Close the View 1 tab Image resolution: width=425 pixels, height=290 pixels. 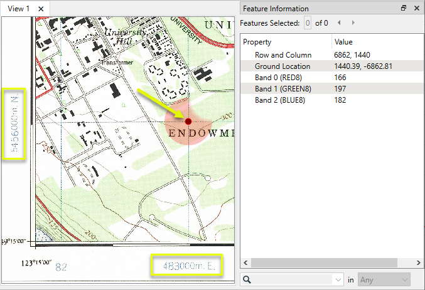click(x=40, y=8)
